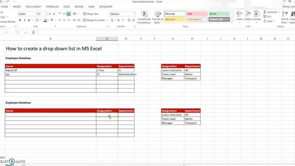Expand the cell styles gallery
The width and height of the screenshot is (295, 166).
232,20
